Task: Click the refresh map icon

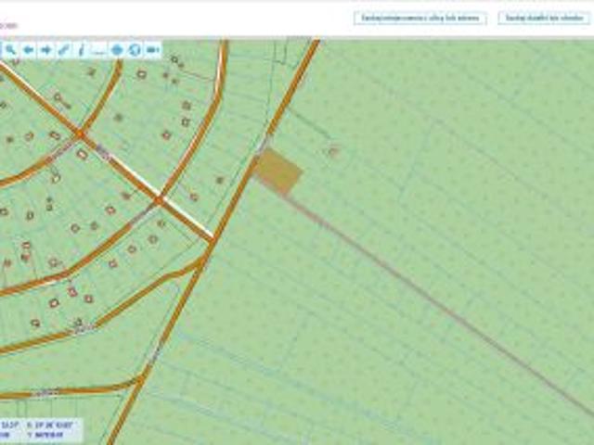Action: pos(135,50)
